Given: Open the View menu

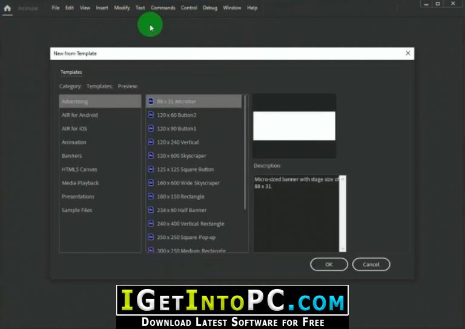Looking at the screenshot, I should coord(85,8).
